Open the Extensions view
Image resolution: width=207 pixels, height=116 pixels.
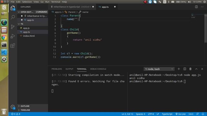pos(13,46)
